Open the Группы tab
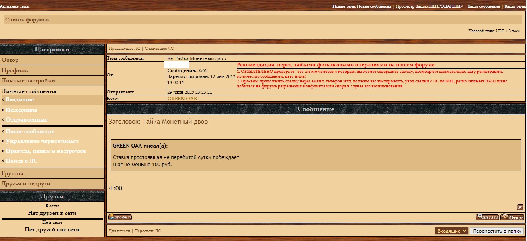 click(12, 173)
